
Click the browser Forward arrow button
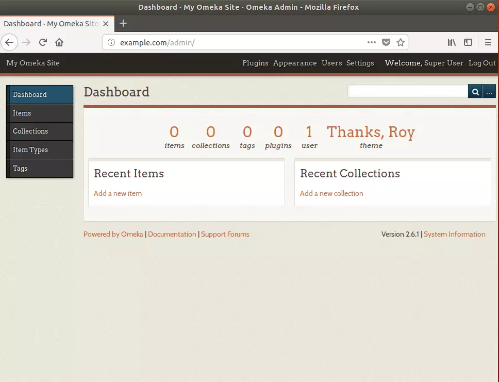click(x=26, y=42)
